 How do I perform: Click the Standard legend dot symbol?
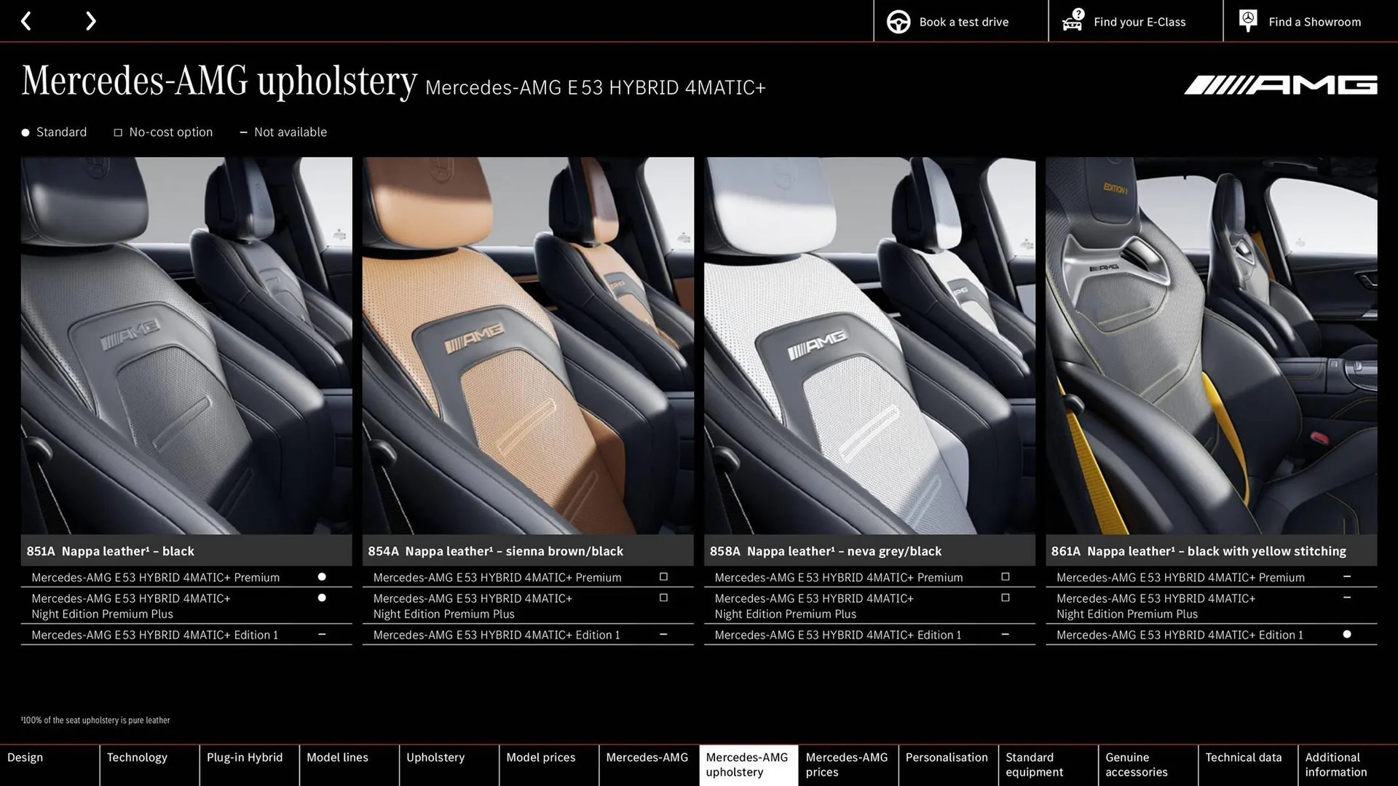pyautogui.click(x=25, y=132)
